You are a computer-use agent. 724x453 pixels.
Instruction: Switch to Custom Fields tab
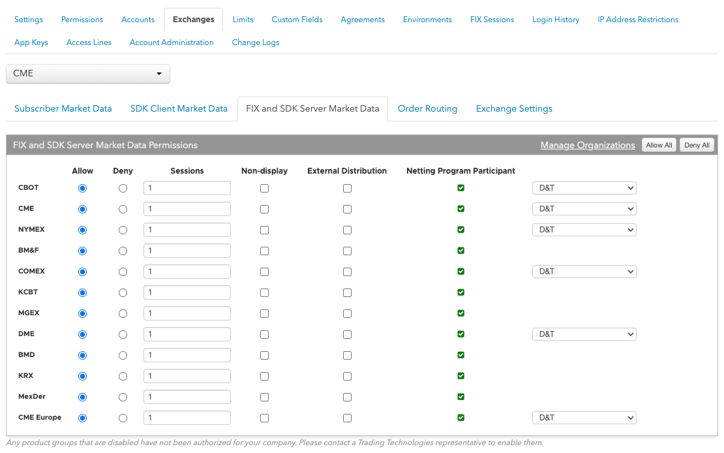point(297,20)
